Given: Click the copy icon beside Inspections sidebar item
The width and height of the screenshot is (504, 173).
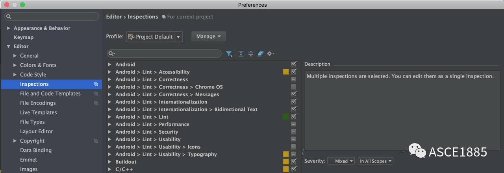Looking at the screenshot, I should 96,84.
